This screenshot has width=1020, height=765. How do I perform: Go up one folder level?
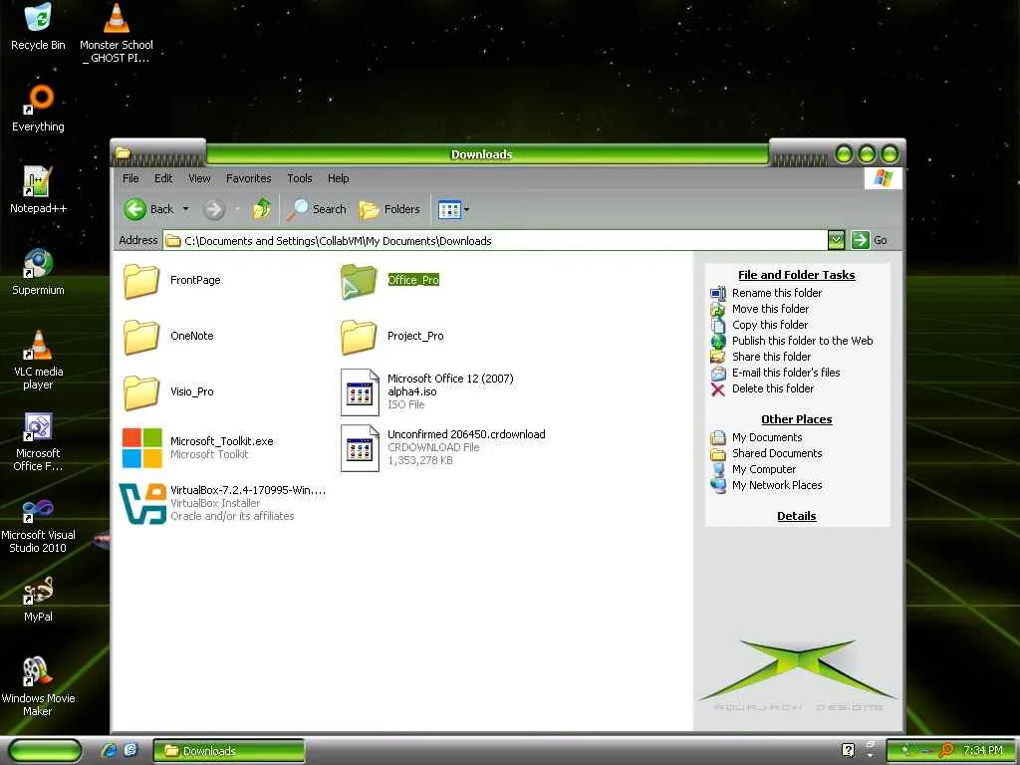[262, 209]
